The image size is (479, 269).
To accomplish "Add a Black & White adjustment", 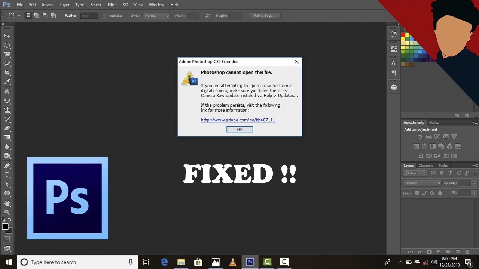I will click(x=433, y=146).
